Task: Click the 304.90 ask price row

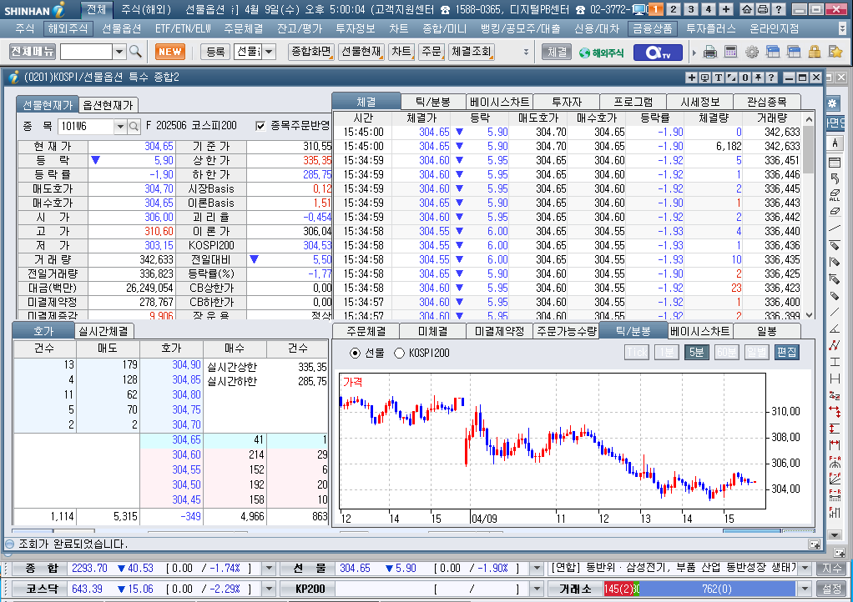Action: click(x=171, y=364)
